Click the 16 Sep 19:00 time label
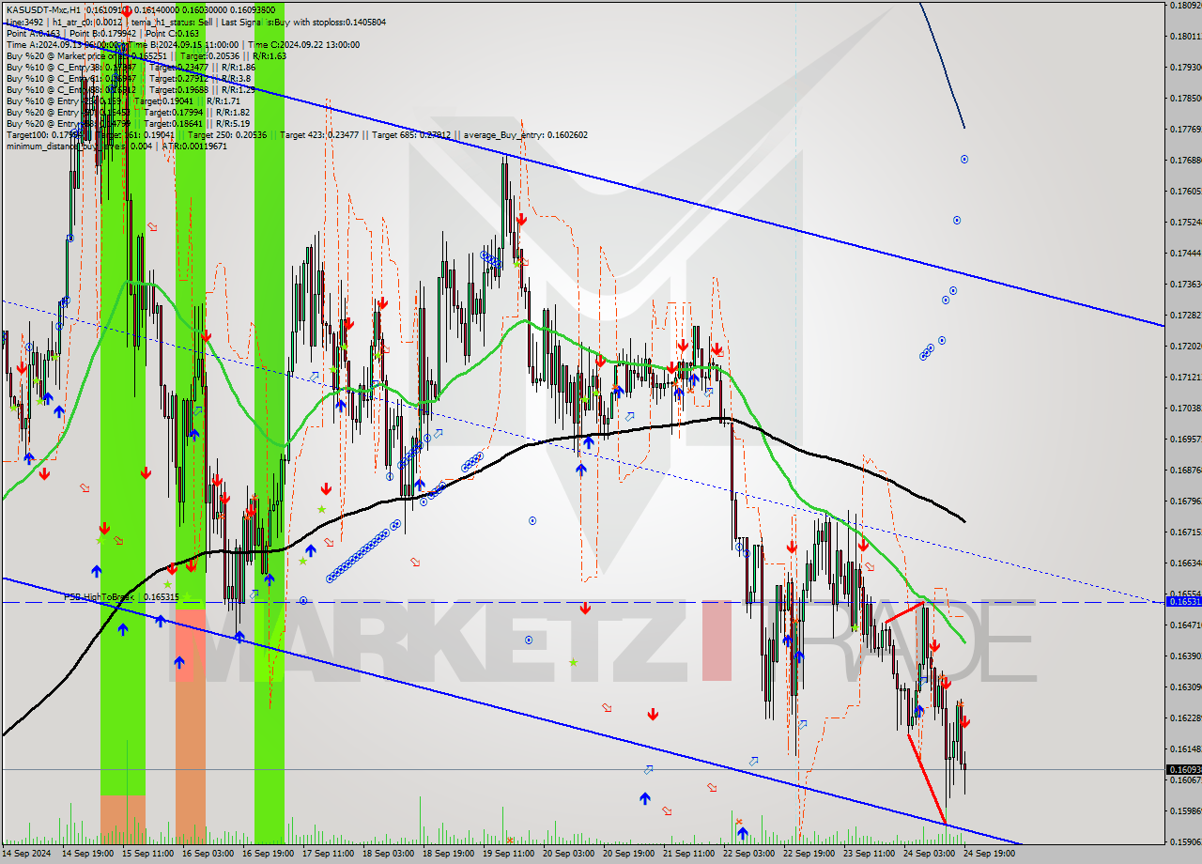This screenshot has width=1202, height=864. (x=268, y=854)
